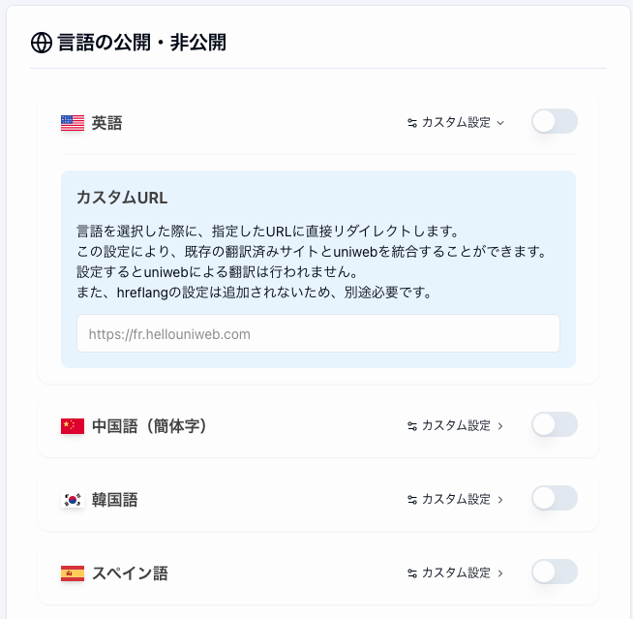
Task: Toggle スペイン語 language visibility on
Action: [x=555, y=572]
